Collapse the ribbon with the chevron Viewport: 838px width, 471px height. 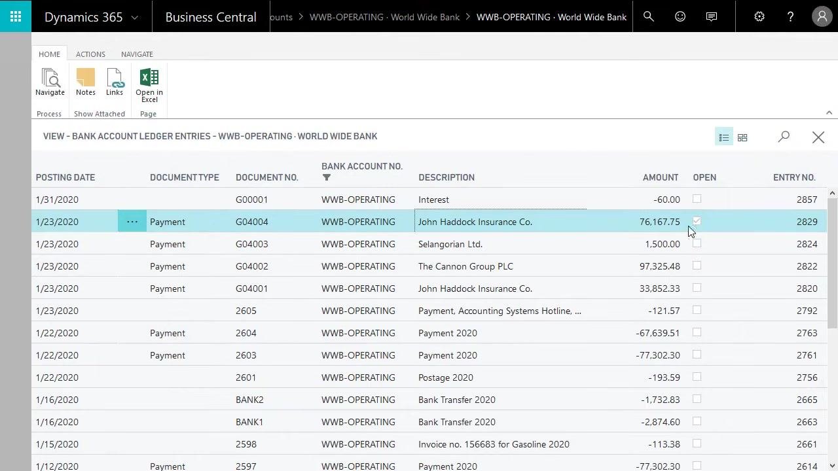tap(829, 113)
